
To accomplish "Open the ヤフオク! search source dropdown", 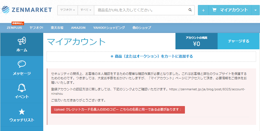I will tap(68, 10).
